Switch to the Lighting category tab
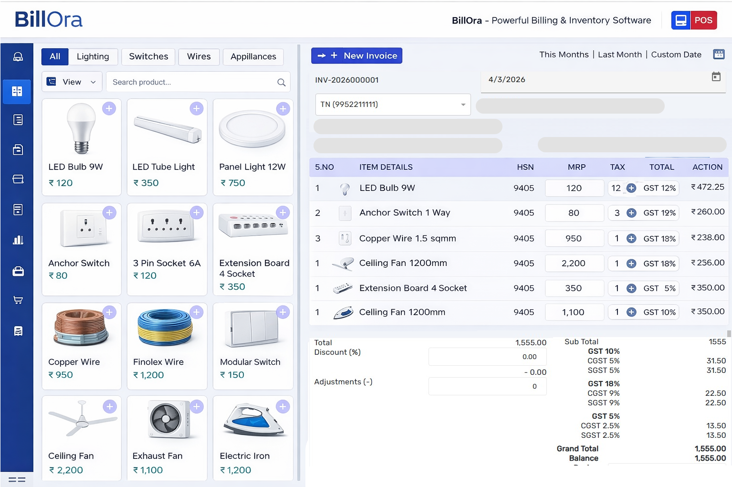Viewport: 732px width, 487px height. (x=93, y=56)
